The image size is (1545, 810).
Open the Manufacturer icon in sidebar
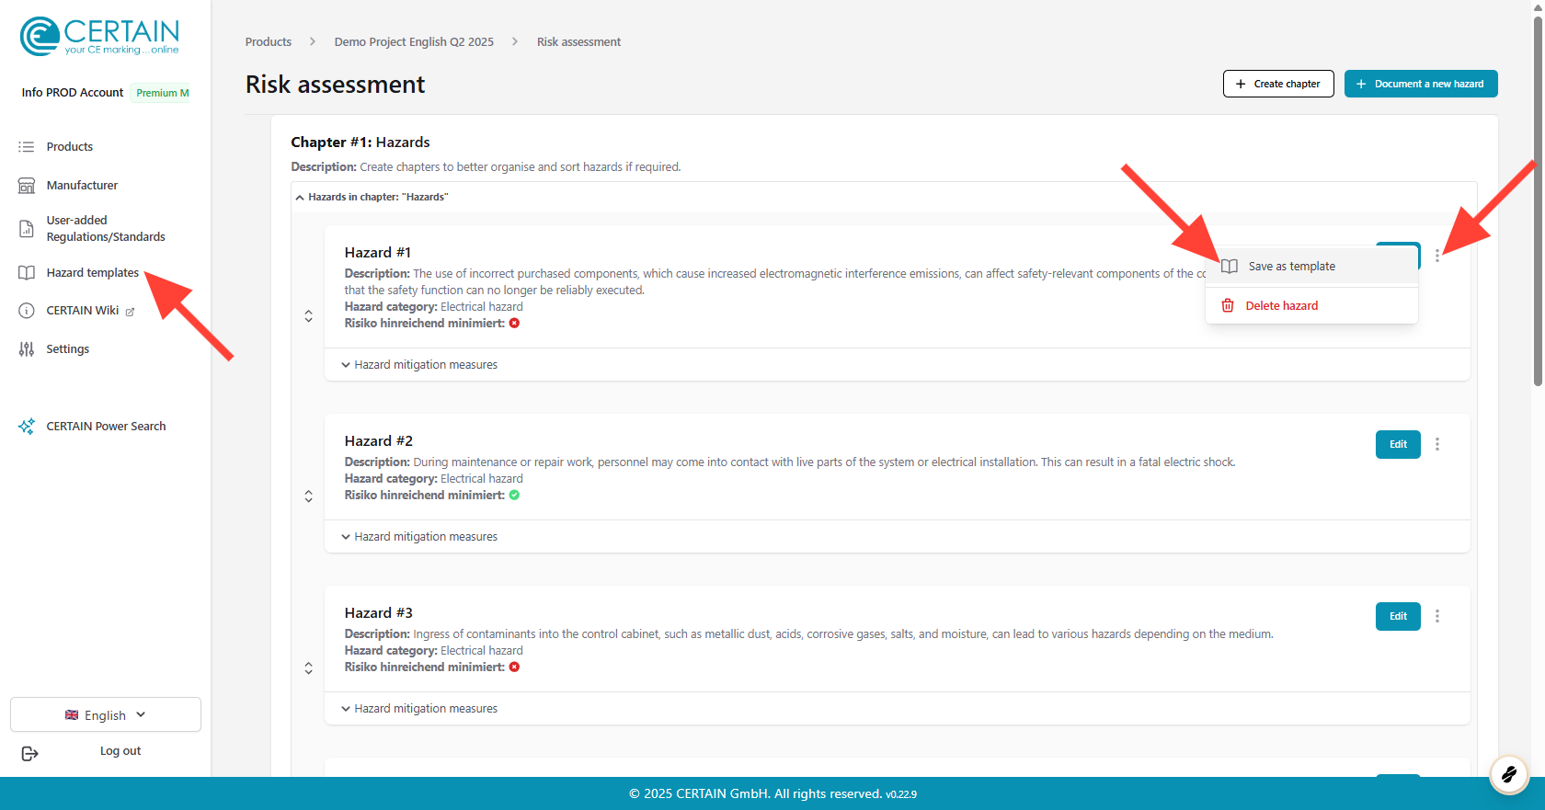pos(27,186)
